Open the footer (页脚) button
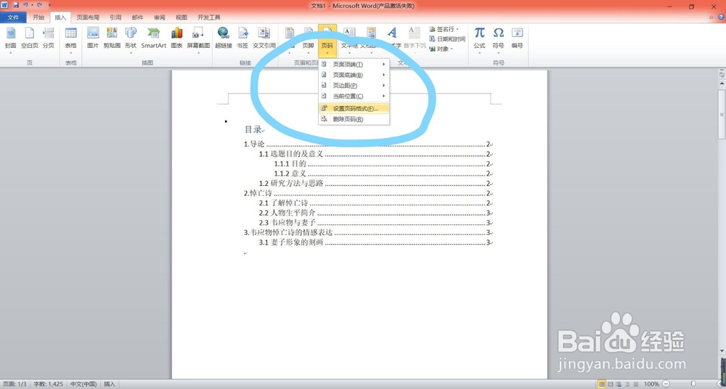Viewport: 726px width, 389px height. pyautogui.click(x=309, y=40)
